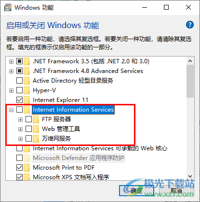Click the folder icon next to Web 管理工具
Image resolution: width=200 pixels, height=202 pixels.
36,129
